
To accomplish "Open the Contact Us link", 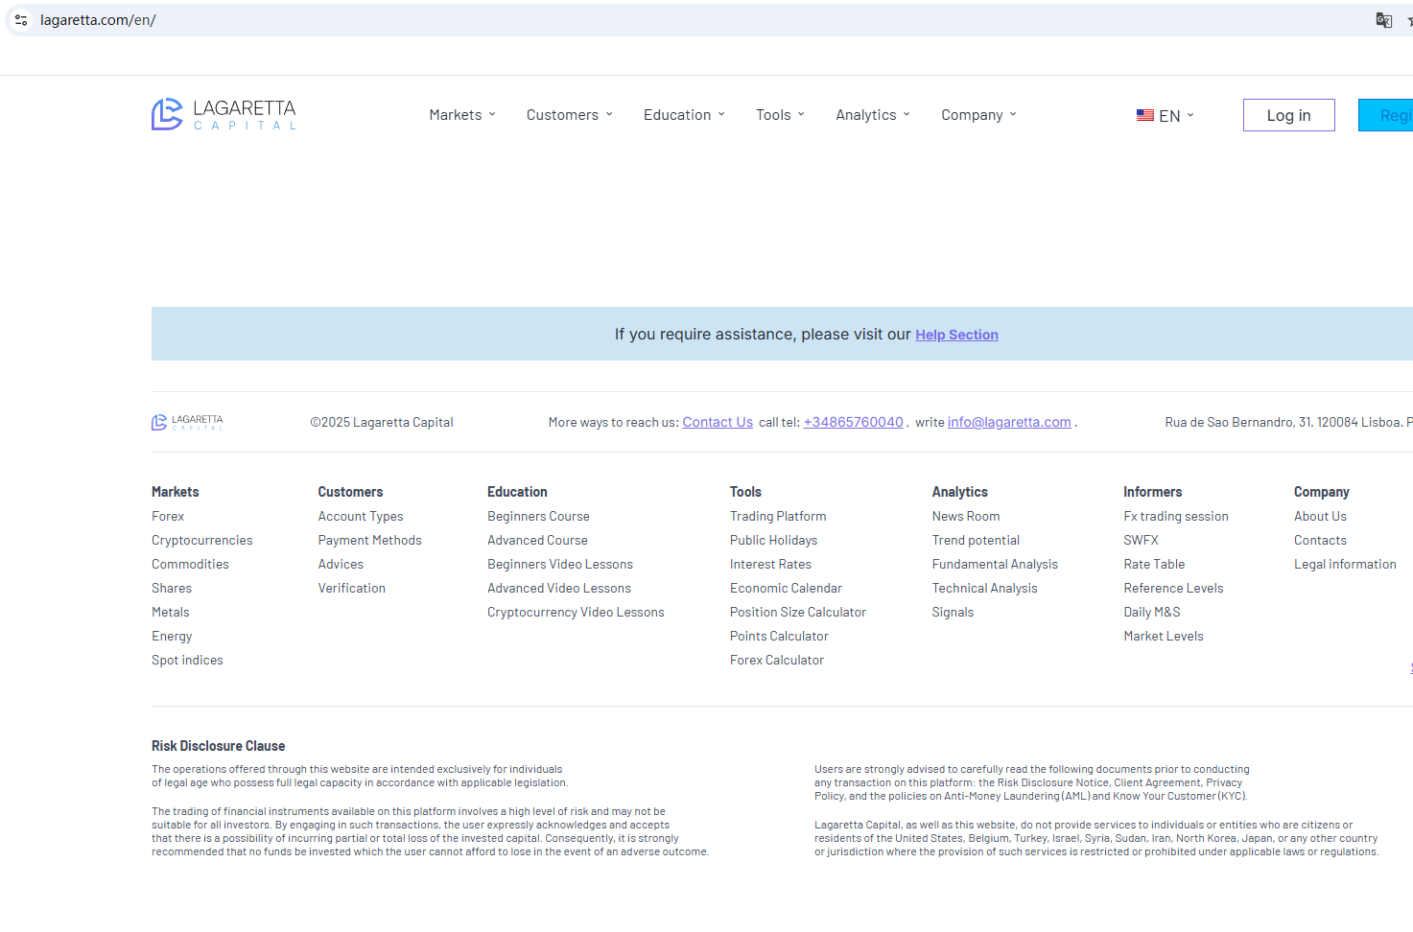I will (718, 422).
